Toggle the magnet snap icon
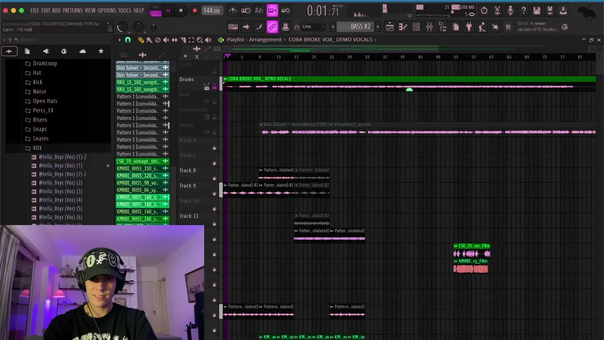The height and width of the screenshot is (340, 604). coord(128,40)
